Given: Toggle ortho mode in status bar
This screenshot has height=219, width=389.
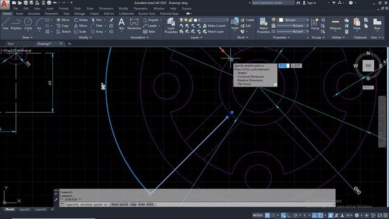Looking at the screenshot, I should [x=289, y=215].
